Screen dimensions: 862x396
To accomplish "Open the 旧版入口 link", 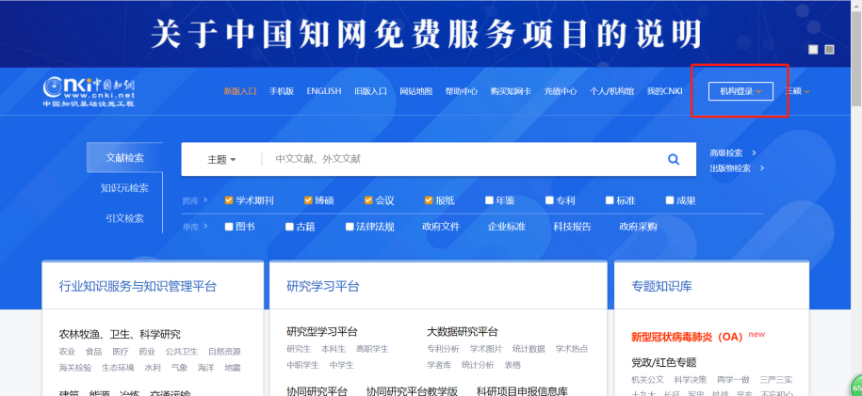I will pyautogui.click(x=370, y=91).
